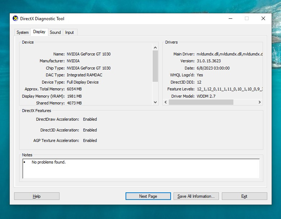Click Drivers panel scroll right arrow
Image resolution: width=281 pixels, height=219 pixels.
[260, 102]
